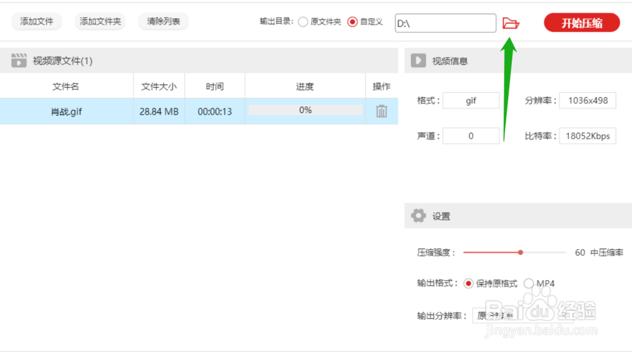The height and width of the screenshot is (352, 632).
Task: Click the 添加文件 button
Action: point(36,21)
